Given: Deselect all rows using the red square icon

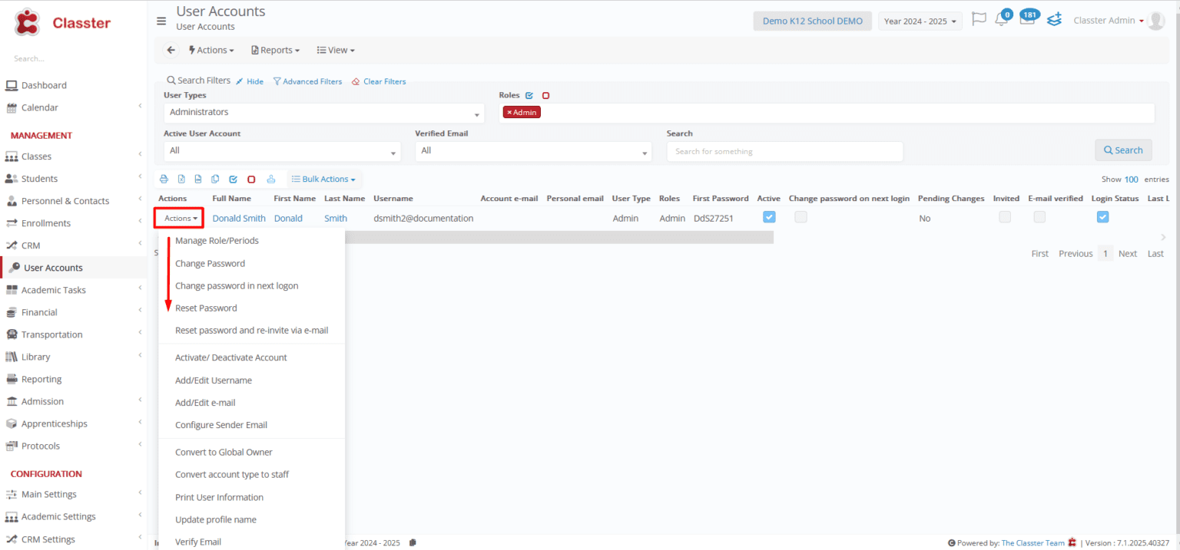Looking at the screenshot, I should 251,179.
